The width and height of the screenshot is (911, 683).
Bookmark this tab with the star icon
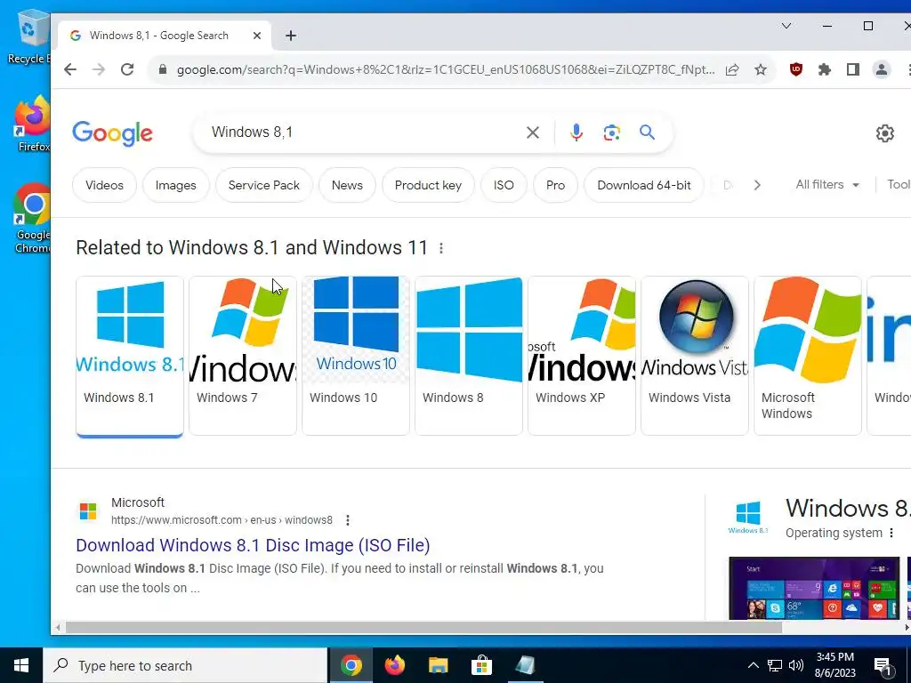pyautogui.click(x=761, y=69)
